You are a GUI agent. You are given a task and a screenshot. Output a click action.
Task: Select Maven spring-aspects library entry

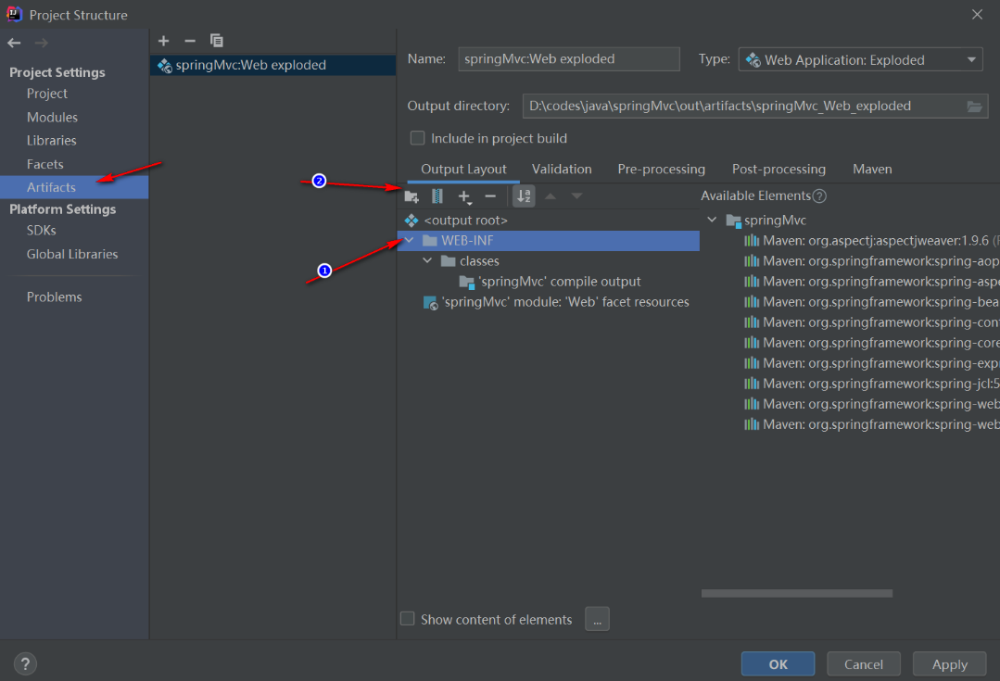coord(871,282)
